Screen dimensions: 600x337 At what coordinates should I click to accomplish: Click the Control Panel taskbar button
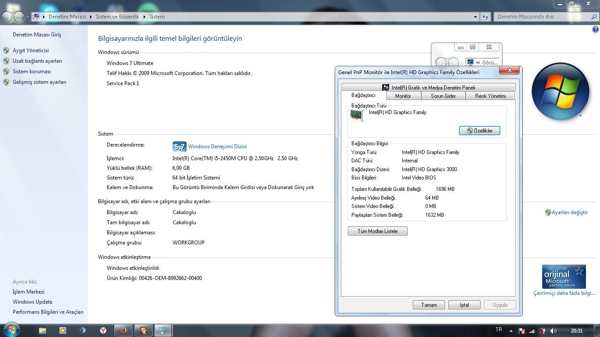tap(163, 330)
